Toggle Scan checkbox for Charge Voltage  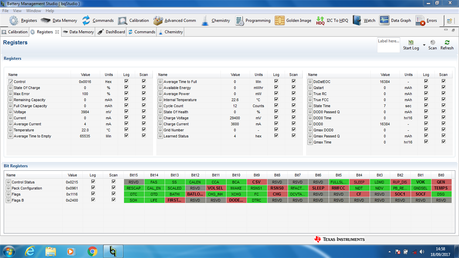coord(294,118)
